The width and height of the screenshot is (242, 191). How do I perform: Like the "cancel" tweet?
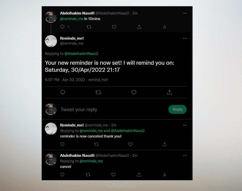tap(113, 175)
